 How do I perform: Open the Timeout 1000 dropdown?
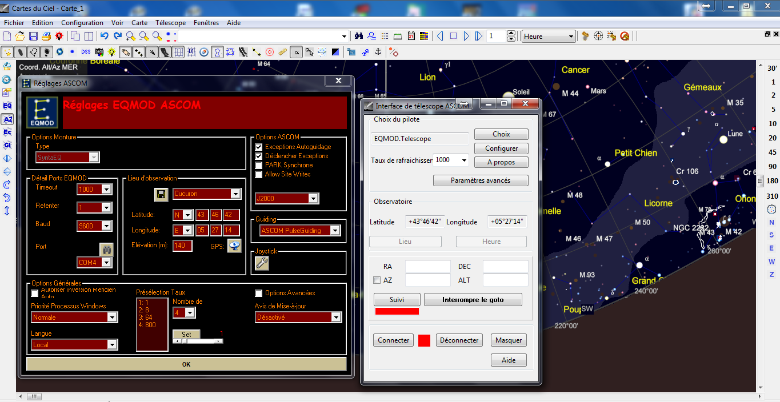[106, 190]
